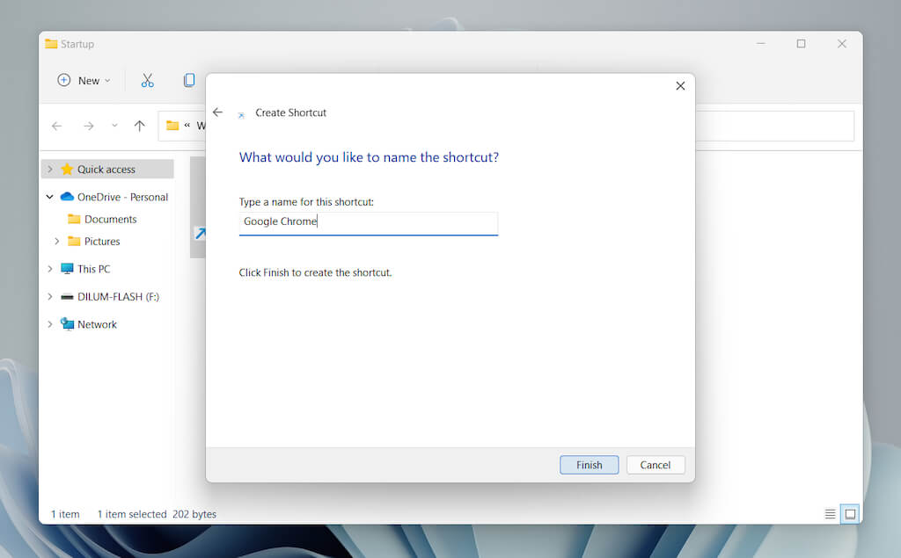Click the "1 item selected" status text
The width and height of the screenshot is (901, 558).
(132, 514)
